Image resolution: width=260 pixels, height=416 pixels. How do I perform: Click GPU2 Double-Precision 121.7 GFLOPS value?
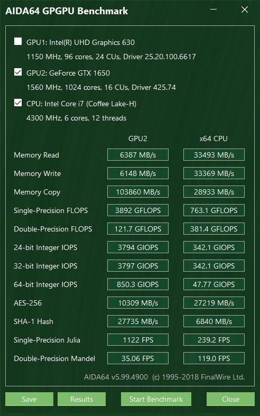coord(138,229)
